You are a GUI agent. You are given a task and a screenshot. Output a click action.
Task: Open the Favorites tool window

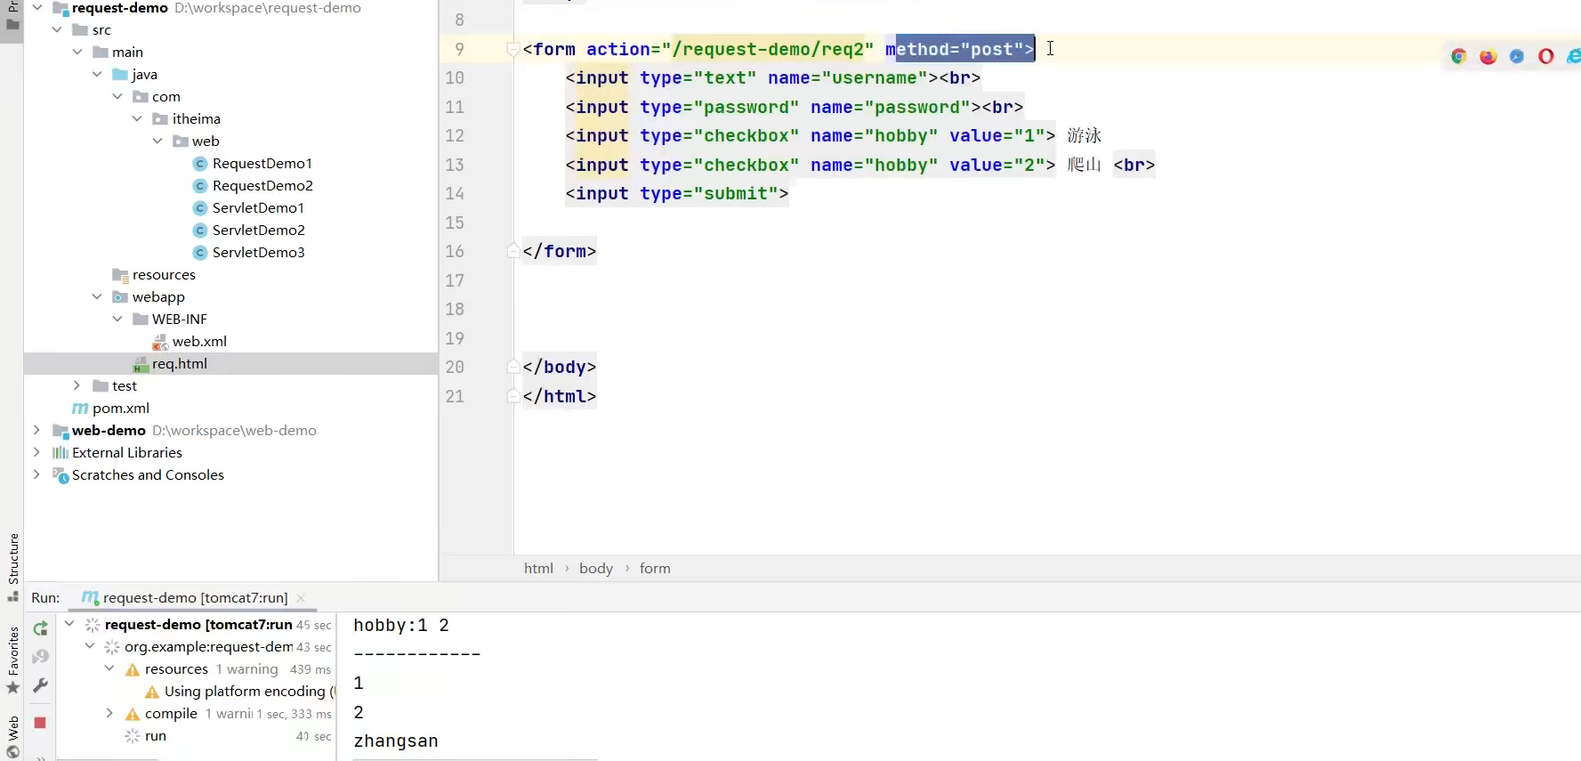pyautogui.click(x=12, y=661)
